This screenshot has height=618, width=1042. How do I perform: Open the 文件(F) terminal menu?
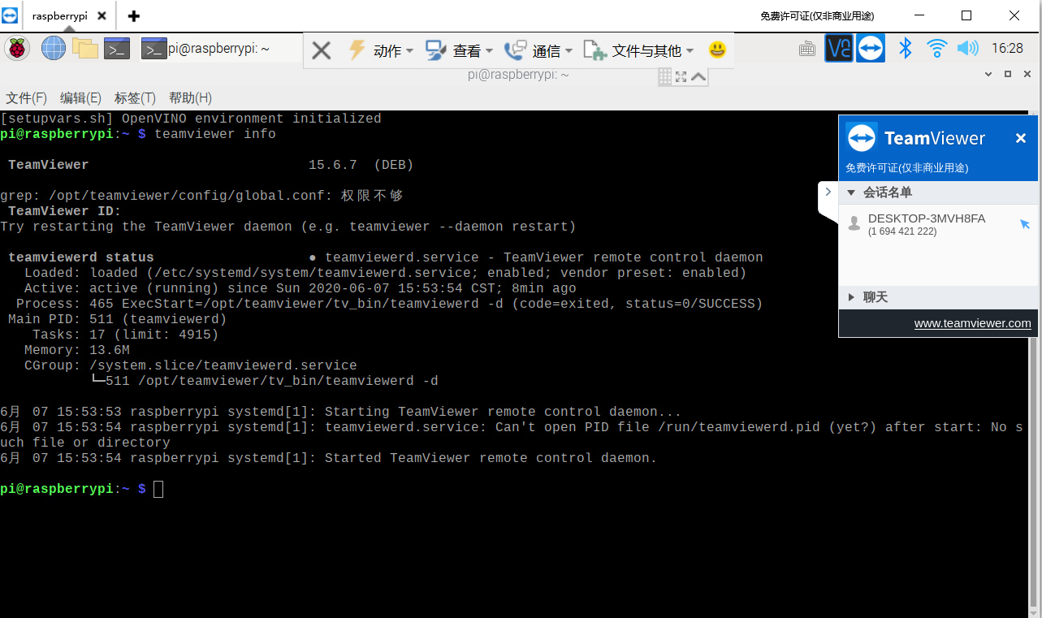click(x=27, y=98)
